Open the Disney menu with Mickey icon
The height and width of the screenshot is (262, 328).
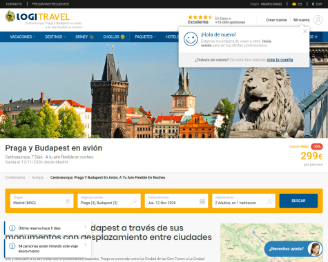(x=84, y=37)
